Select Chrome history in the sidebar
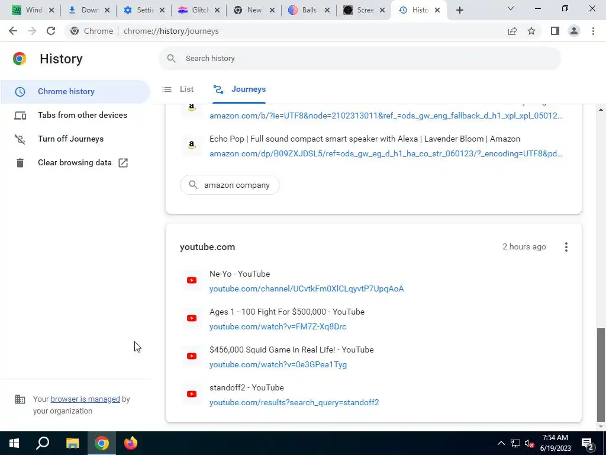The image size is (606, 455). [75, 92]
